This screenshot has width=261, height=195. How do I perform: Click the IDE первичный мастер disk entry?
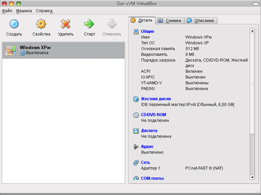pos(187,104)
